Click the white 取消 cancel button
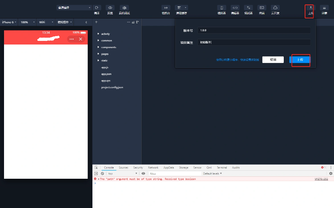 click(x=273, y=60)
